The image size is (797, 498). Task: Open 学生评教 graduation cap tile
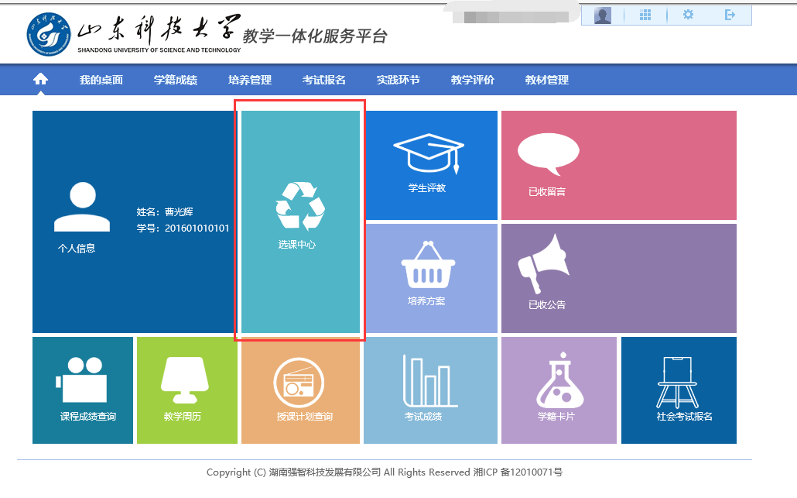point(430,165)
